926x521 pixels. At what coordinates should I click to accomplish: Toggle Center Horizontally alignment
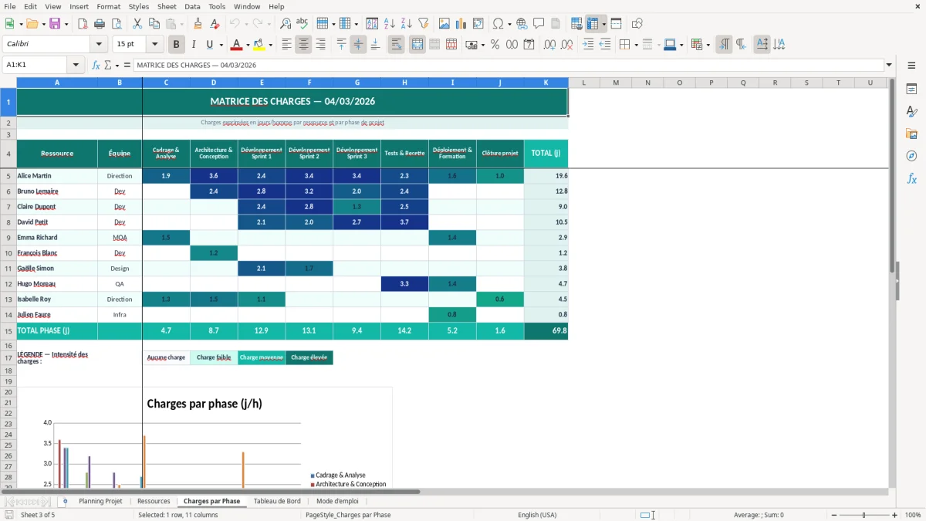pyautogui.click(x=303, y=45)
